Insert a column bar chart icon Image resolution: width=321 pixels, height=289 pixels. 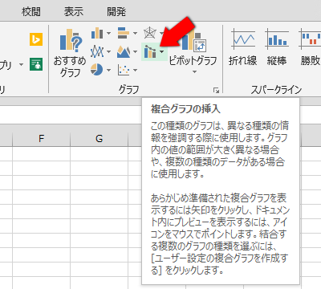click(x=97, y=34)
